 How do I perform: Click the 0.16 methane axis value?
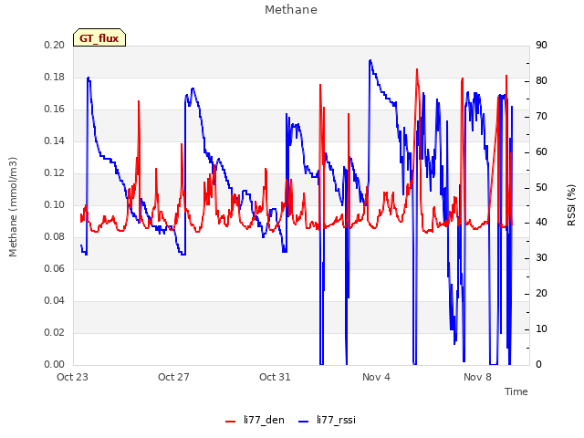55,109
